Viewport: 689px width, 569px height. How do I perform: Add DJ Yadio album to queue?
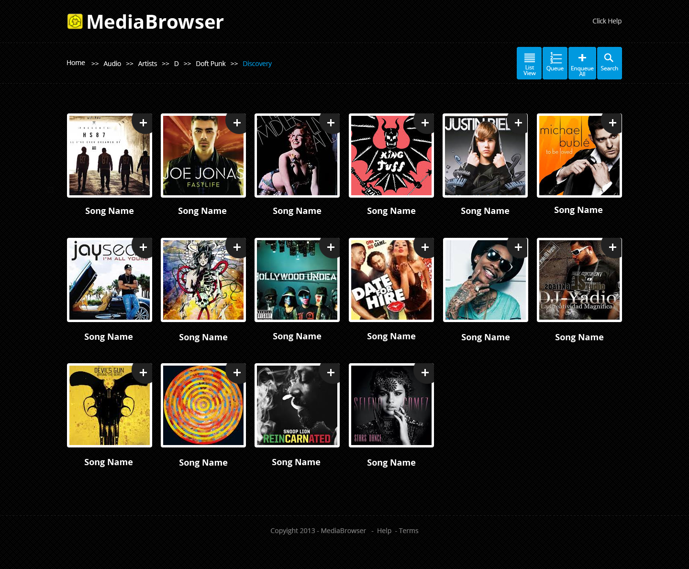612,247
